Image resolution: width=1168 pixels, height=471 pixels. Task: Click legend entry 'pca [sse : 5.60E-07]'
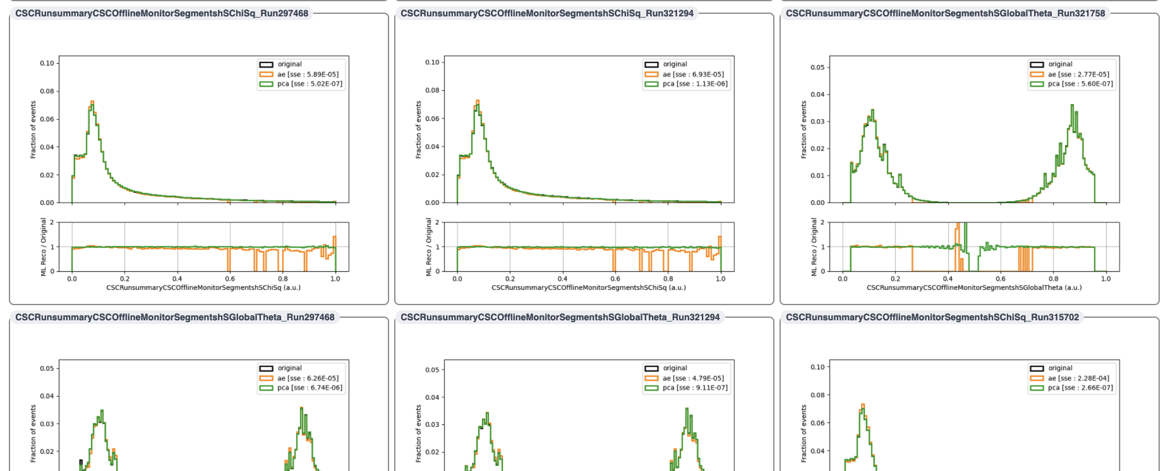point(1080,84)
